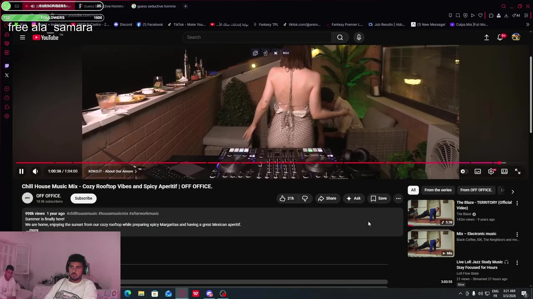Screen dimensions: 533x299
Task: Open the (1) Facebook bookmark
Action: 150,25
